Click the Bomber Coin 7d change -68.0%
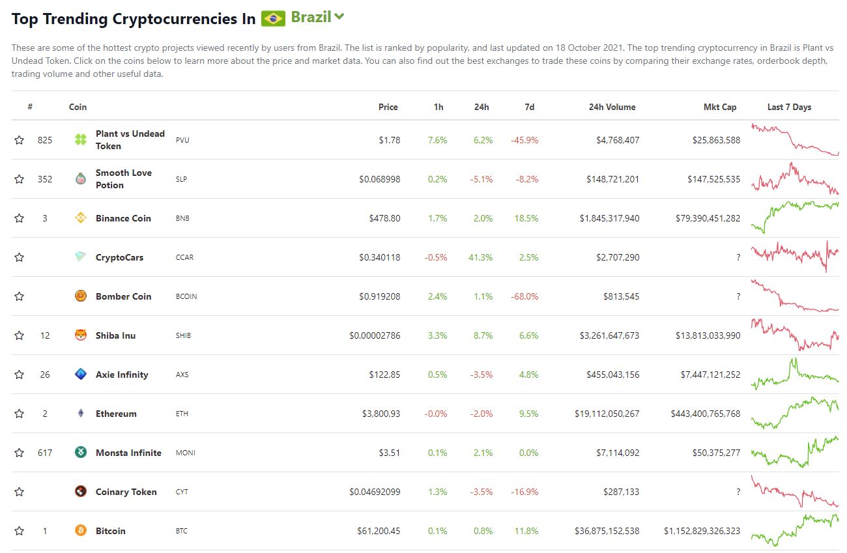This screenshot has width=847, height=553. point(524,296)
